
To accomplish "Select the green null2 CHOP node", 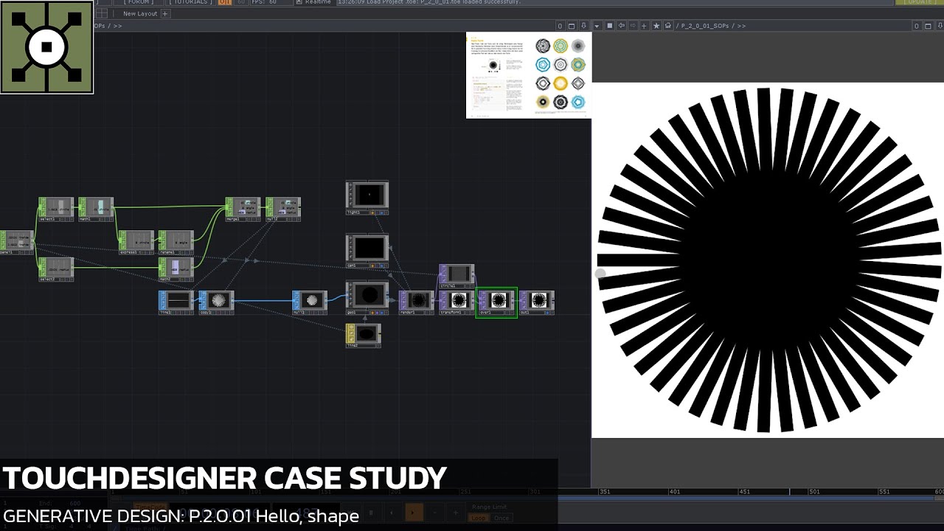I will (x=283, y=209).
